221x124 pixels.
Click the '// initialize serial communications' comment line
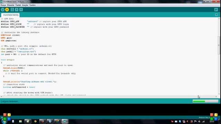(38, 65)
